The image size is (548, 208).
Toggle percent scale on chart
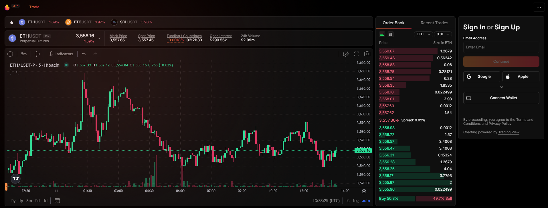tap(348, 201)
